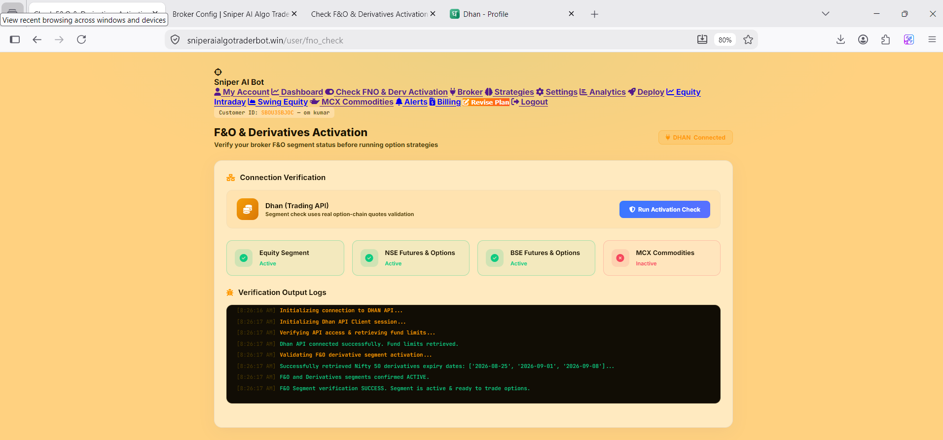Click the address bar URL
Viewport: 943px width, 440px height.
point(265,40)
